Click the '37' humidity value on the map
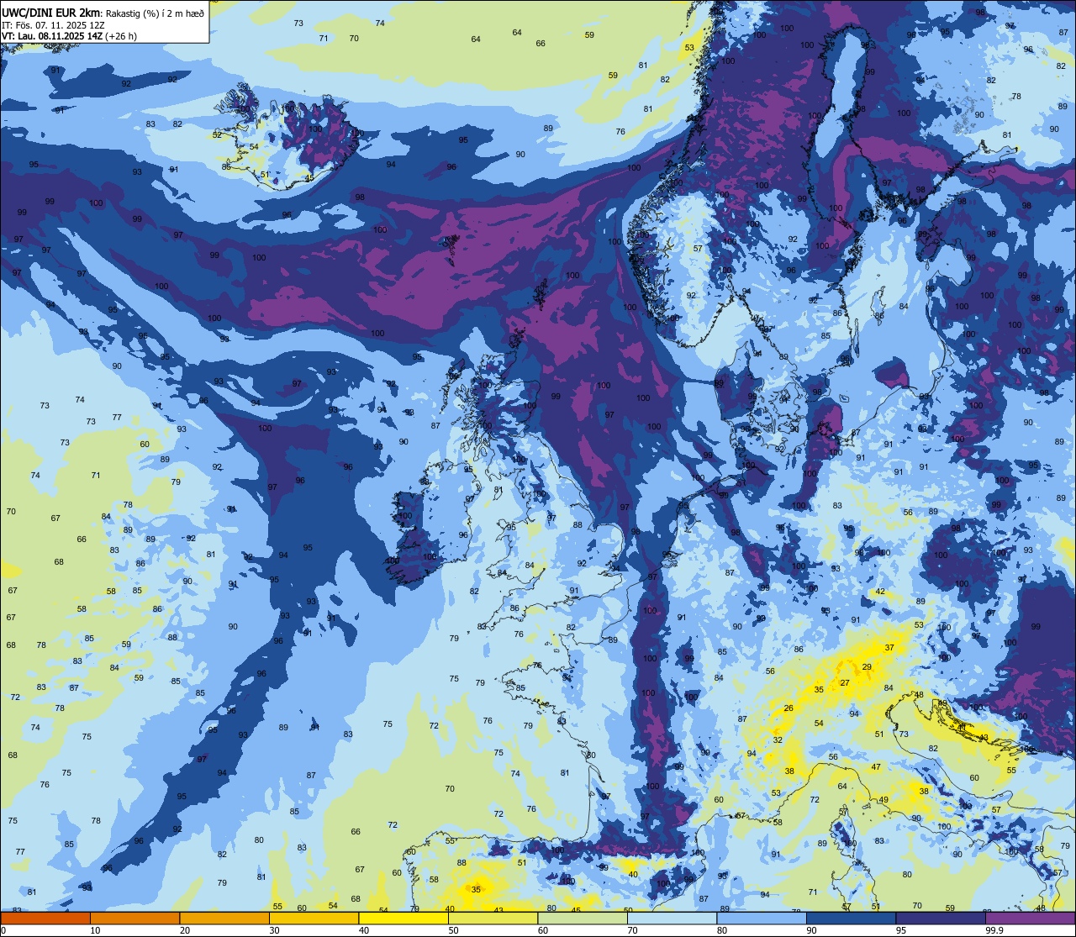The image size is (1076, 937). (x=889, y=647)
